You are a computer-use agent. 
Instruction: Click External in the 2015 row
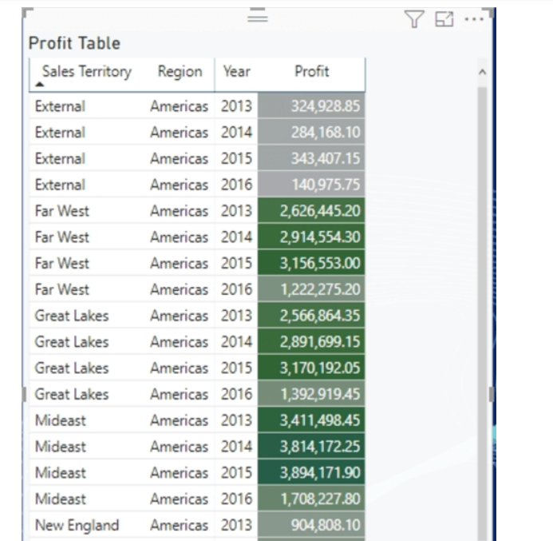point(60,158)
